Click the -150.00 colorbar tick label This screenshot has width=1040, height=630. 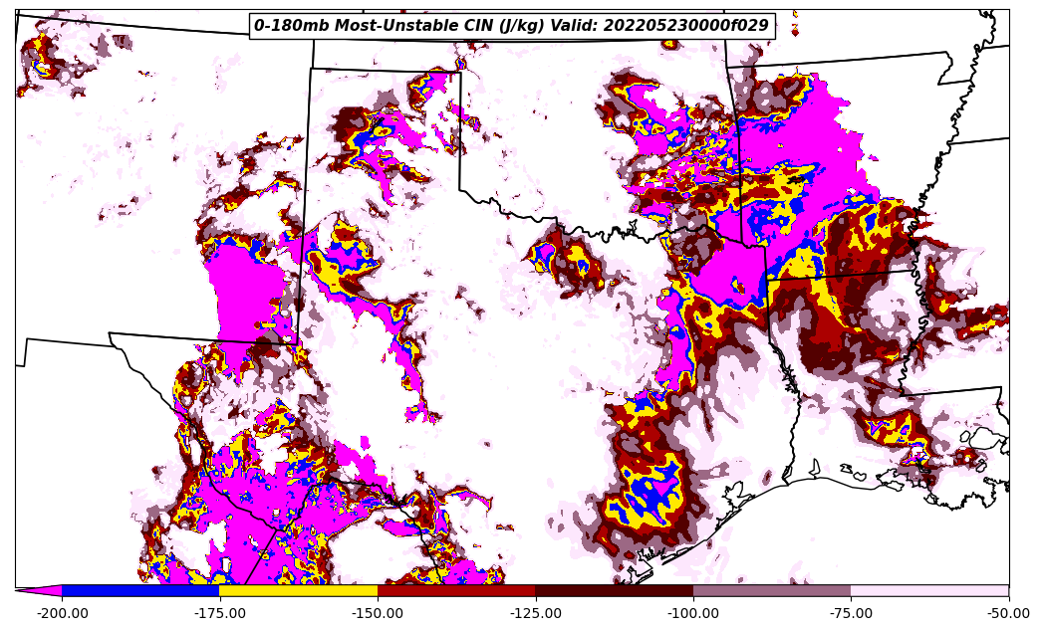(378, 613)
